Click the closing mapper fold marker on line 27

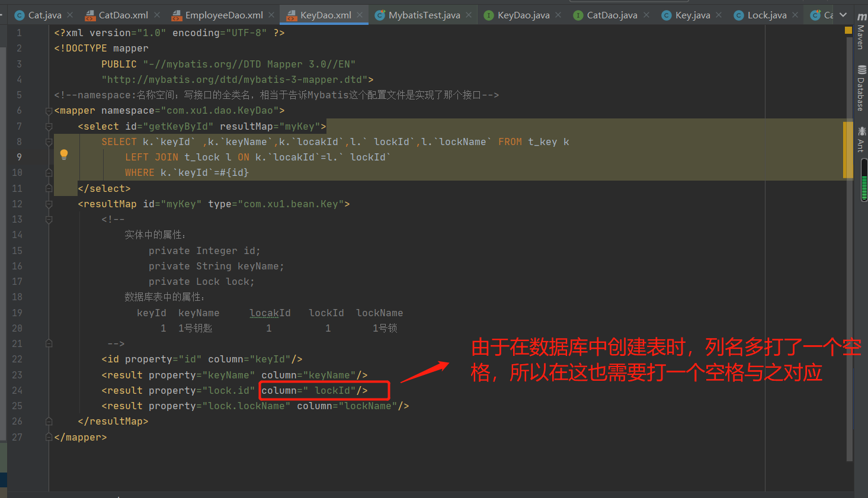click(49, 437)
